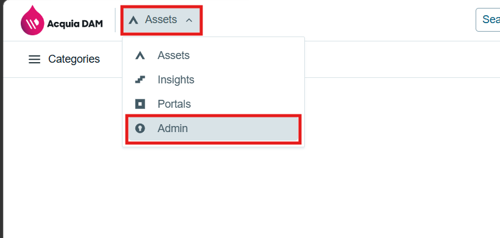This screenshot has height=238, width=500.
Task: Expand the Categories panel label
Action: (x=74, y=59)
